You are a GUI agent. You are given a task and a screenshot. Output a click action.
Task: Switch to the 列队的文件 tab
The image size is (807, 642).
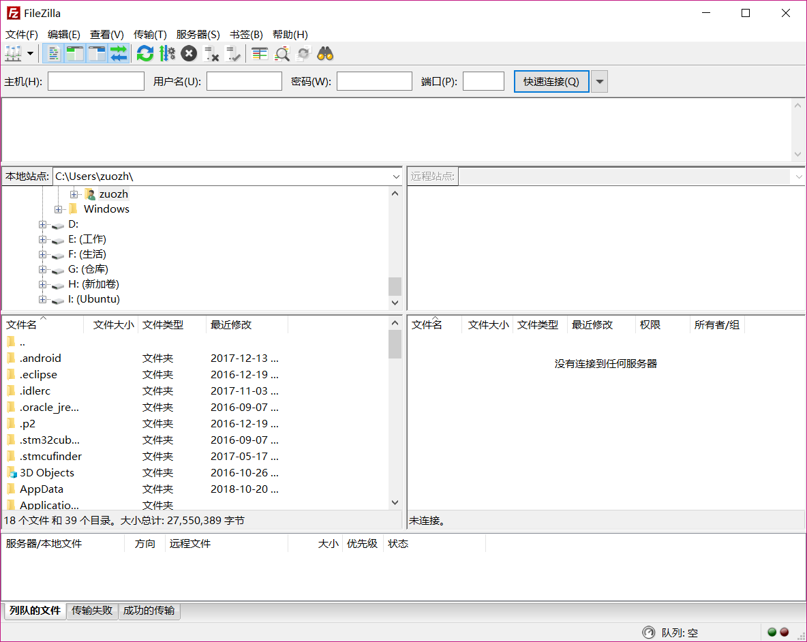click(x=35, y=611)
